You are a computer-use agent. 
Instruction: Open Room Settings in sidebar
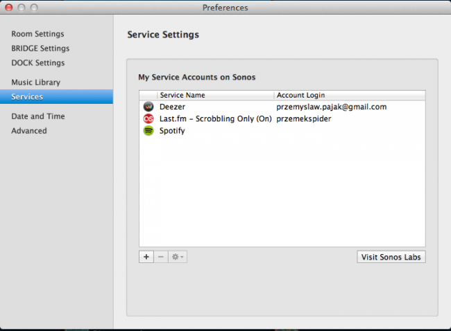tap(37, 34)
